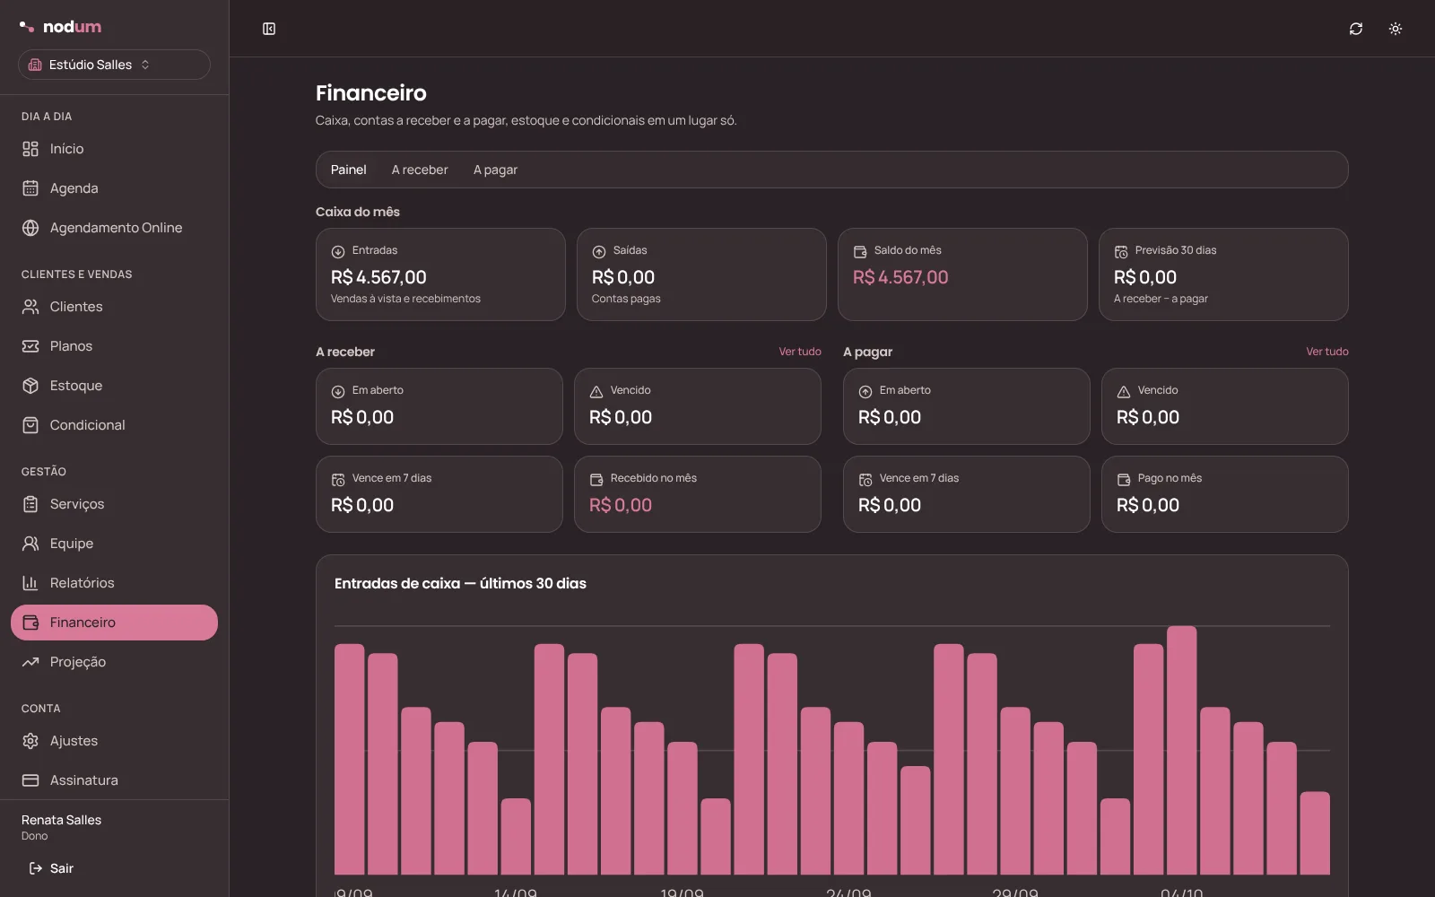Click the refresh icon in top bar
This screenshot has height=897, width=1435.
click(1356, 29)
